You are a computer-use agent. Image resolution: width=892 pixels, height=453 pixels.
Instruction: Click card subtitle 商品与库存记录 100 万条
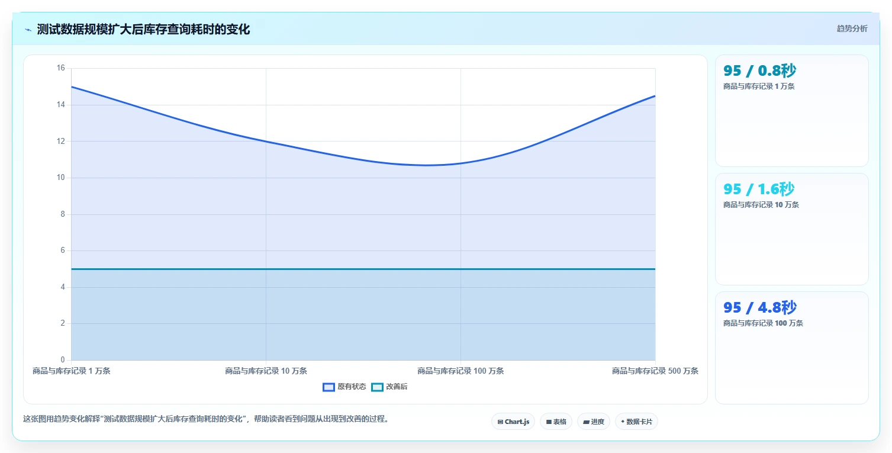click(x=763, y=323)
